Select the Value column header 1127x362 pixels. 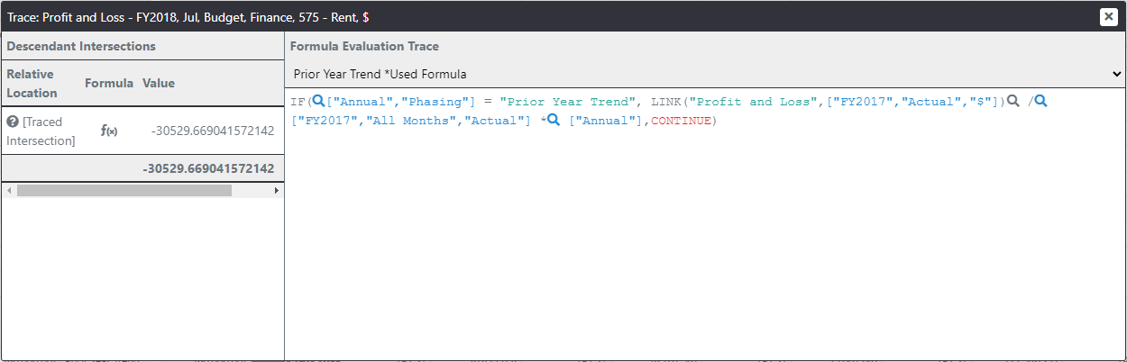(159, 83)
